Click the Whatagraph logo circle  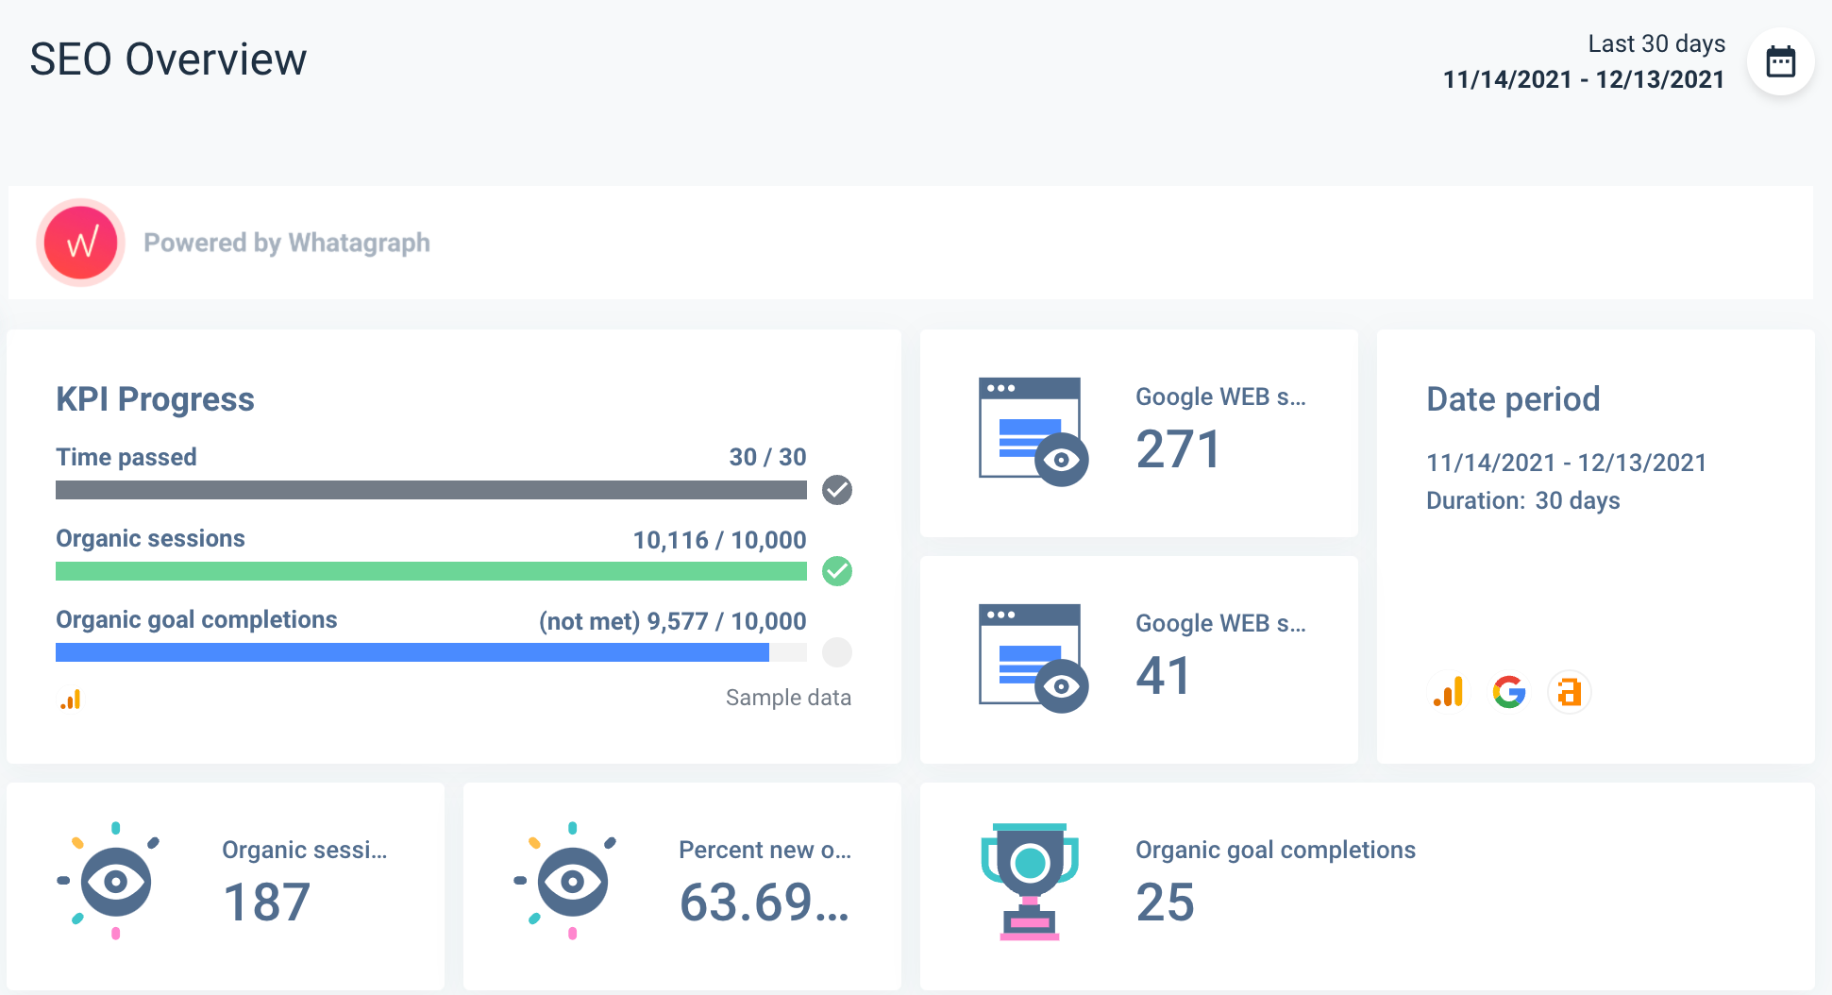pos(81,243)
